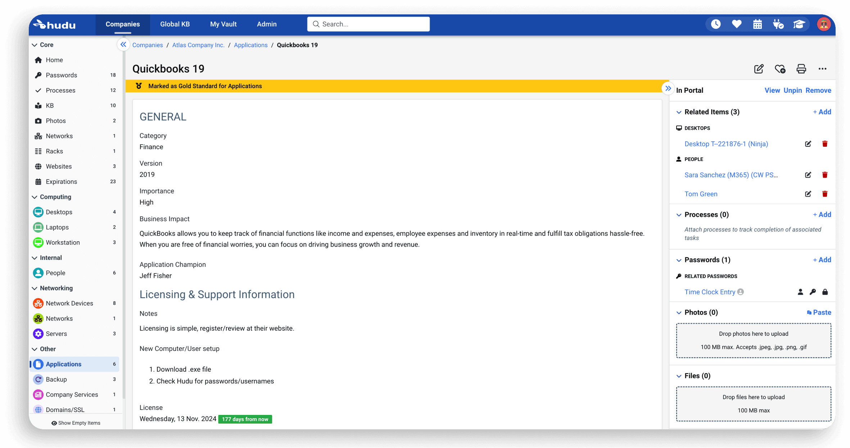Delete the Tom Green related item
The height and width of the screenshot is (448, 850).
[x=825, y=194]
